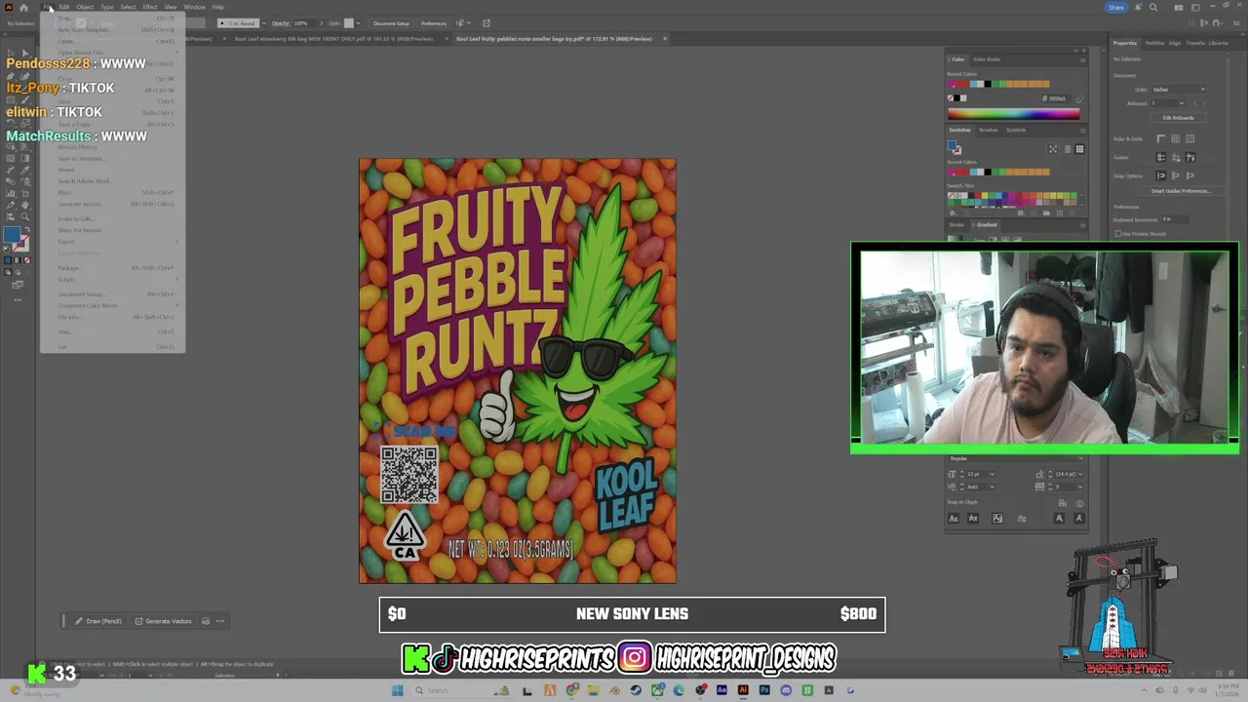This screenshot has width=1248, height=702.
Task: Close the fruity pebblez runtz document tab
Action: point(665,39)
